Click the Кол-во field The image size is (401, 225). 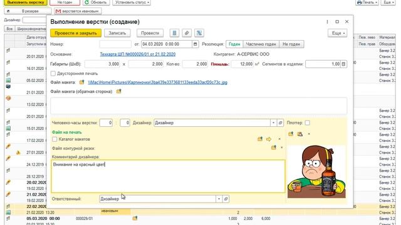click(x=195, y=64)
